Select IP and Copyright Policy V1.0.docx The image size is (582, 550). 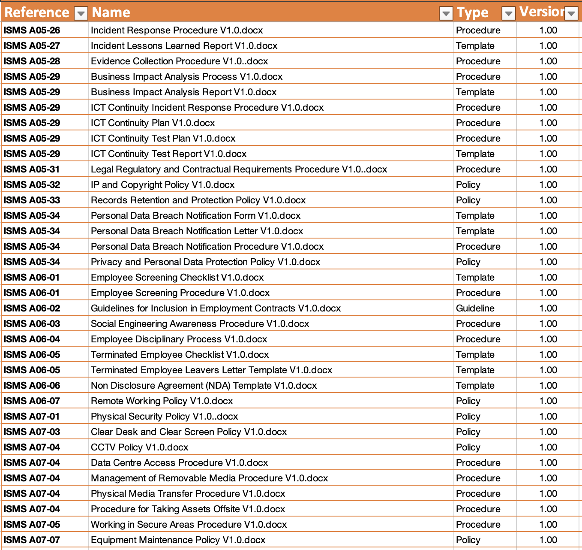(271, 185)
